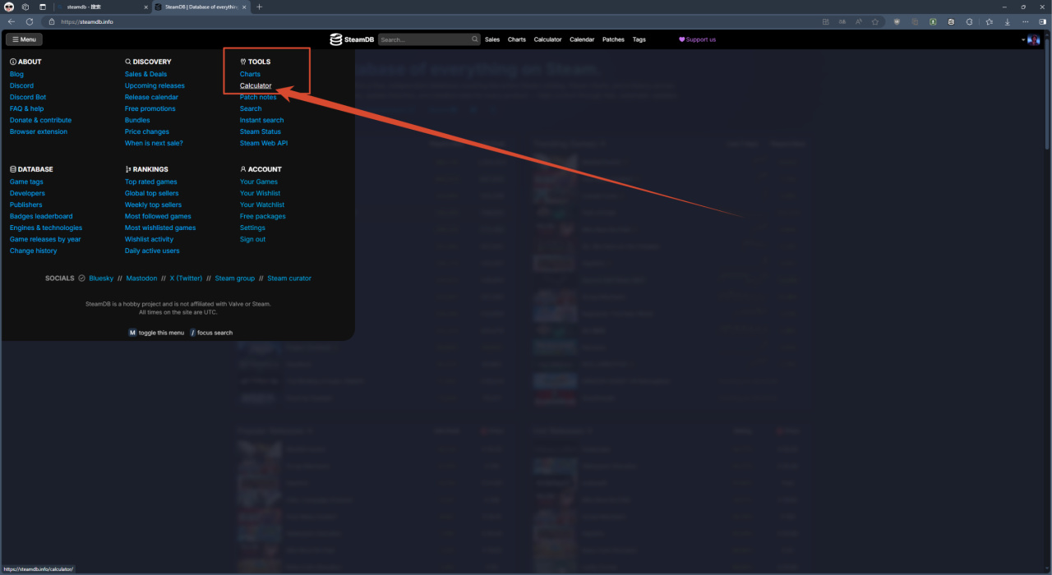Open Donate & contribute link

tap(40, 120)
